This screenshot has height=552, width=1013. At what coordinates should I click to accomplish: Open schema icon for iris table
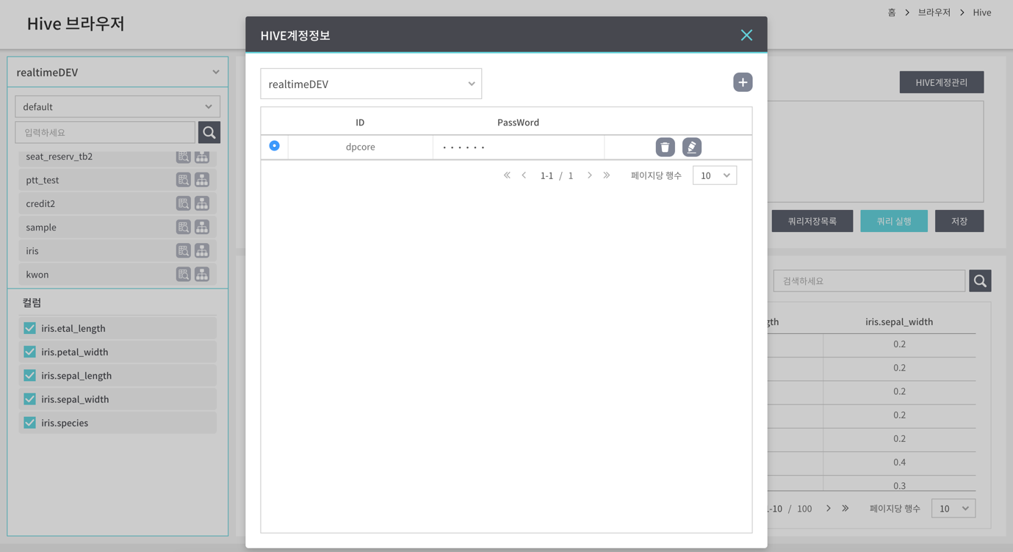(x=202, y=250)
